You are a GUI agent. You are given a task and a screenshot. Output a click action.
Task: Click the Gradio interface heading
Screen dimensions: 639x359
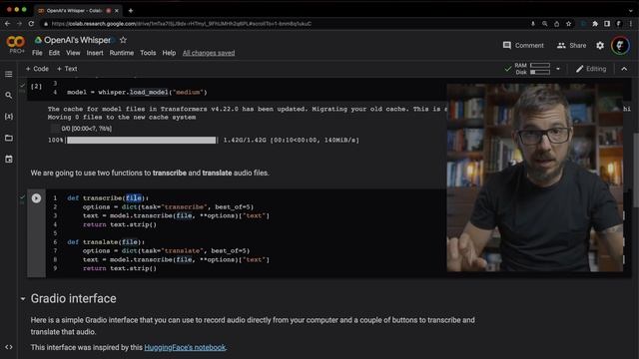pyautogui.click(x=73, y=299)
